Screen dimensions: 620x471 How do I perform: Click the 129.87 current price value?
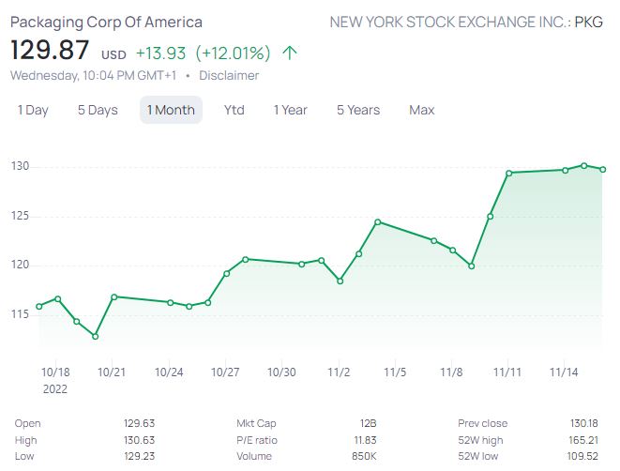click(x=50, y=51)
